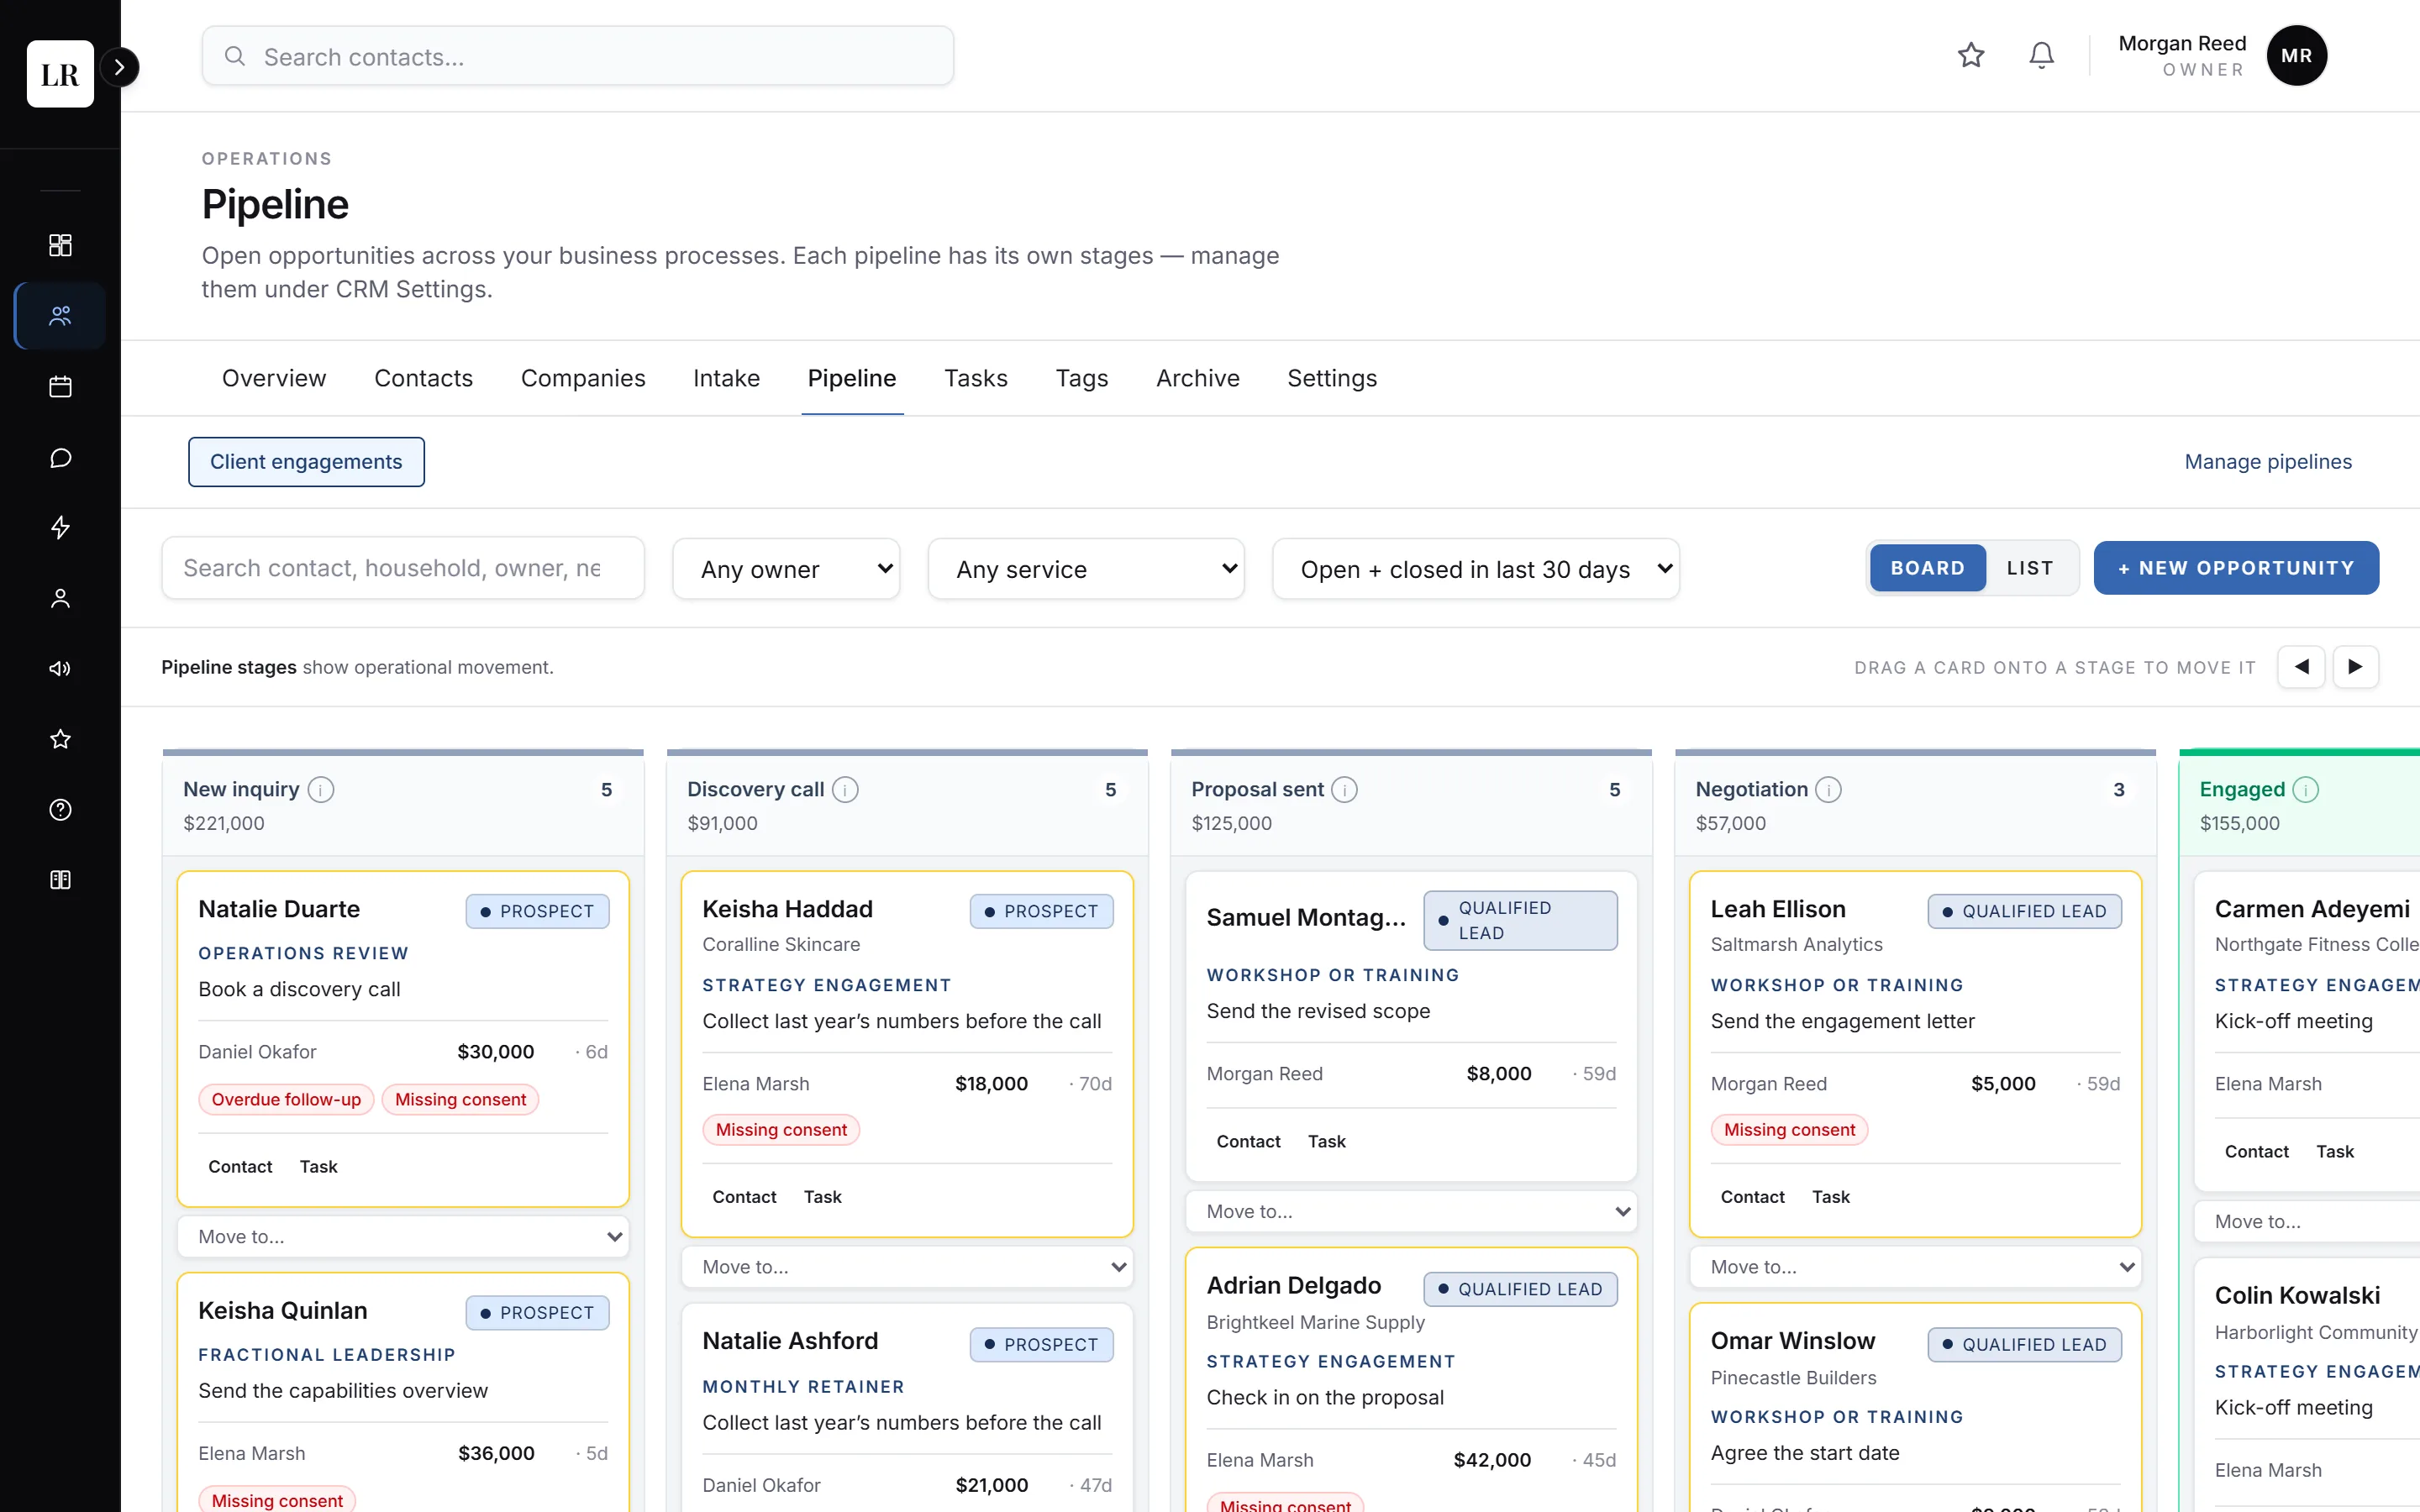Click the info icon next to Negotiation
The width and height of the screenshot is (2420, 1512).
(x=1828, y=790)
